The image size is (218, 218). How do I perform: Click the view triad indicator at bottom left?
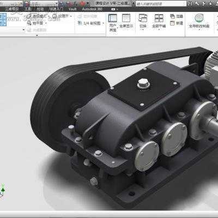2,190
